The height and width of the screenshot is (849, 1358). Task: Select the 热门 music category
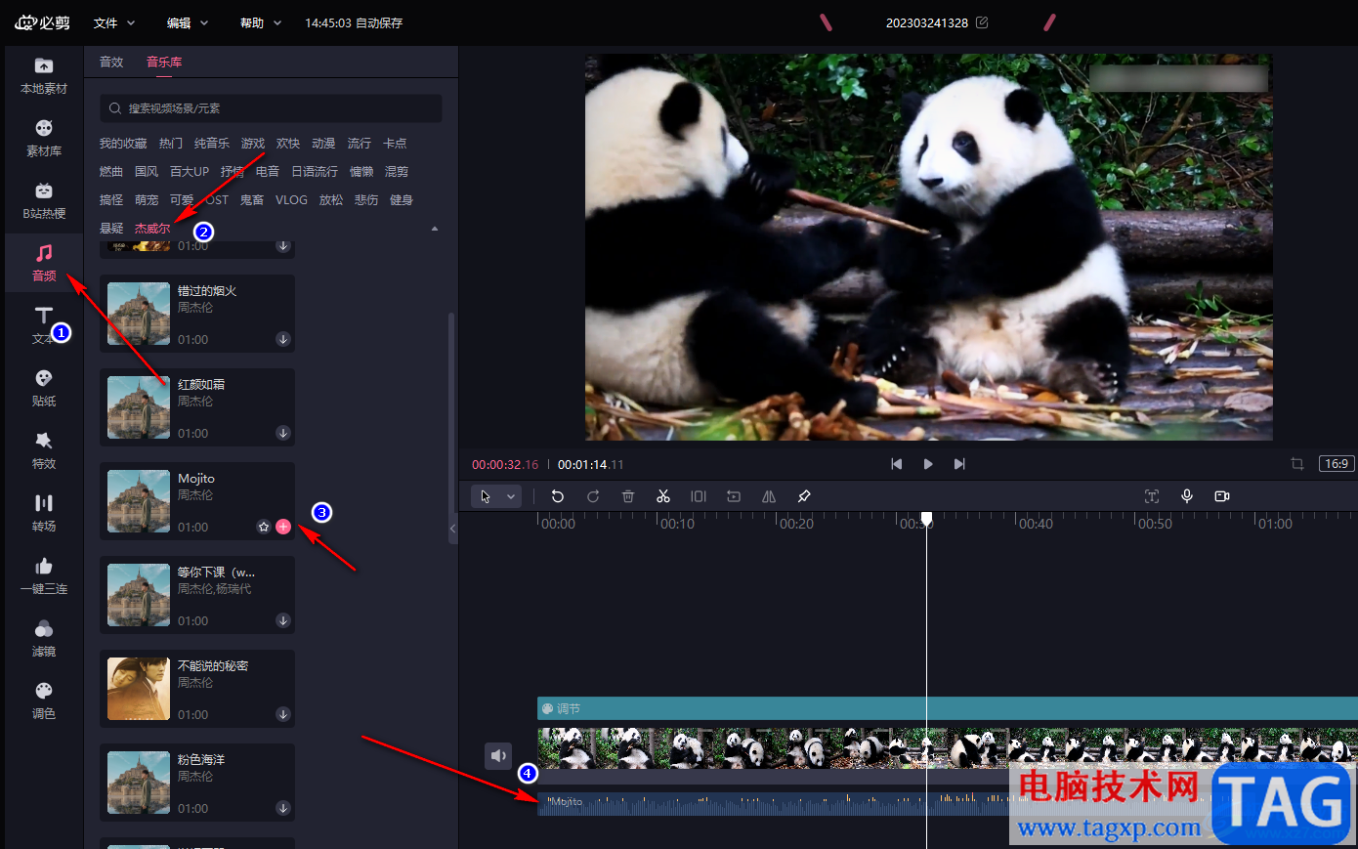(171, 144)
